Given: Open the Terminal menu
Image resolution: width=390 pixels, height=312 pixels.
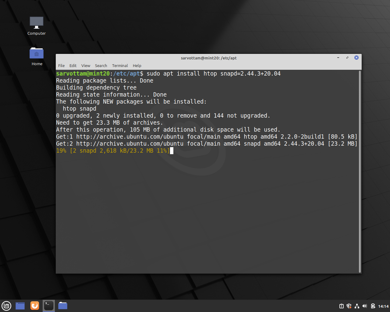Looking at the screenshot, I should tap(120, 66).
